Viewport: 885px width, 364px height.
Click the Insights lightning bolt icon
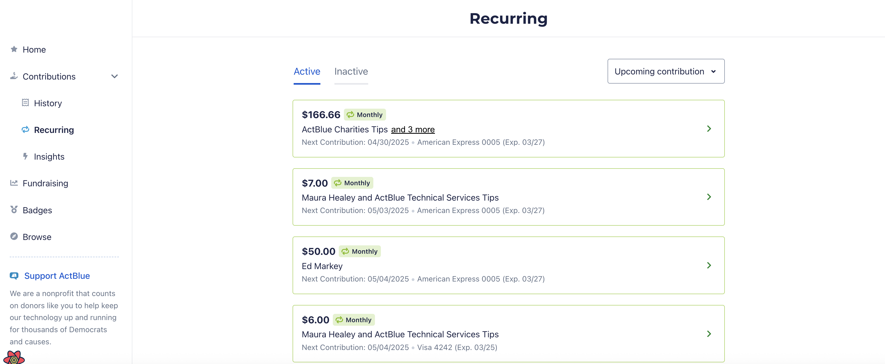point(25,156)
